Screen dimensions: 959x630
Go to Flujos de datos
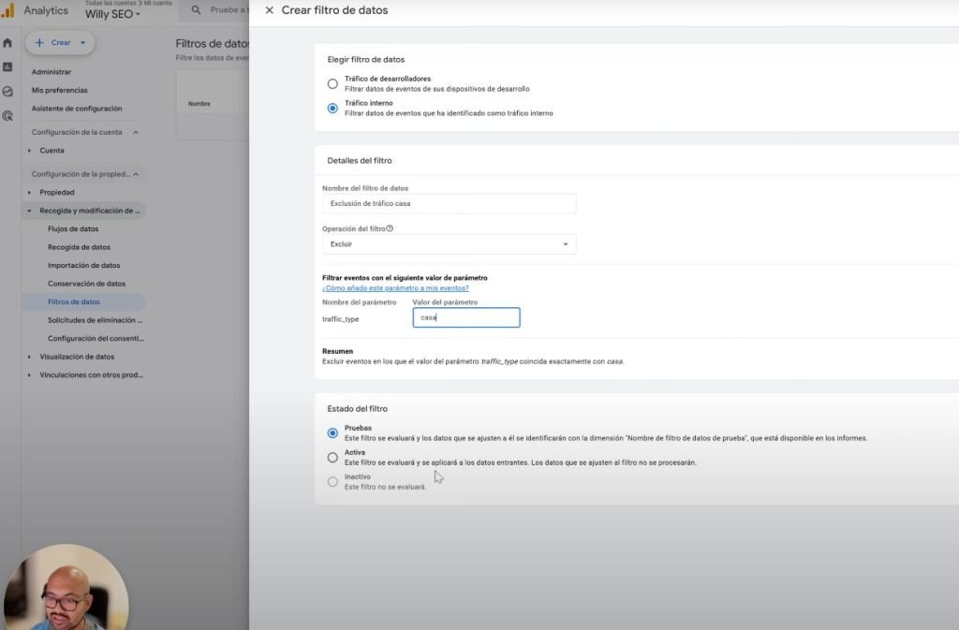73,229
